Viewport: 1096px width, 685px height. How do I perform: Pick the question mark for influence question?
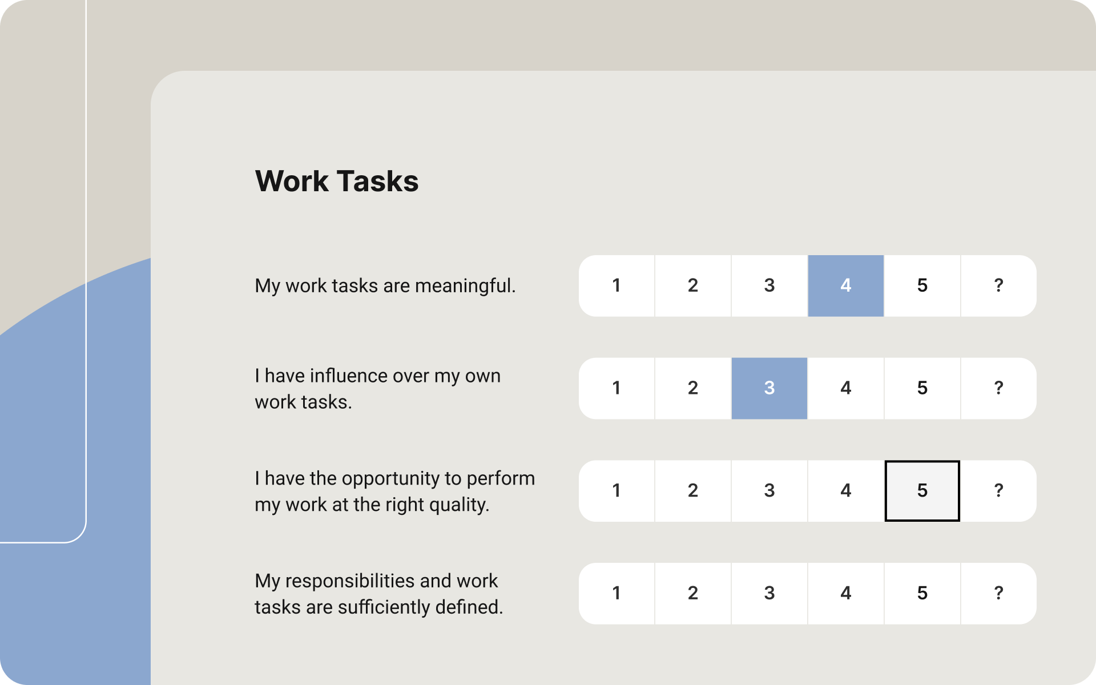tap(998, 388)
